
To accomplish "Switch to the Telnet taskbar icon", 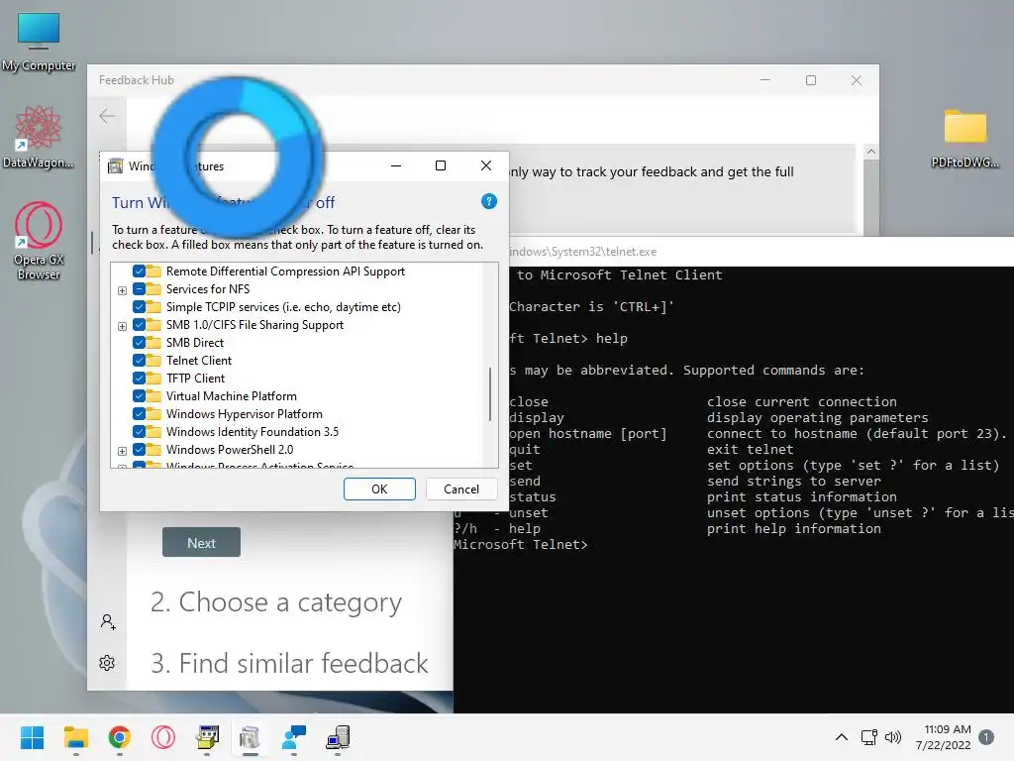I will coord(338,737).
